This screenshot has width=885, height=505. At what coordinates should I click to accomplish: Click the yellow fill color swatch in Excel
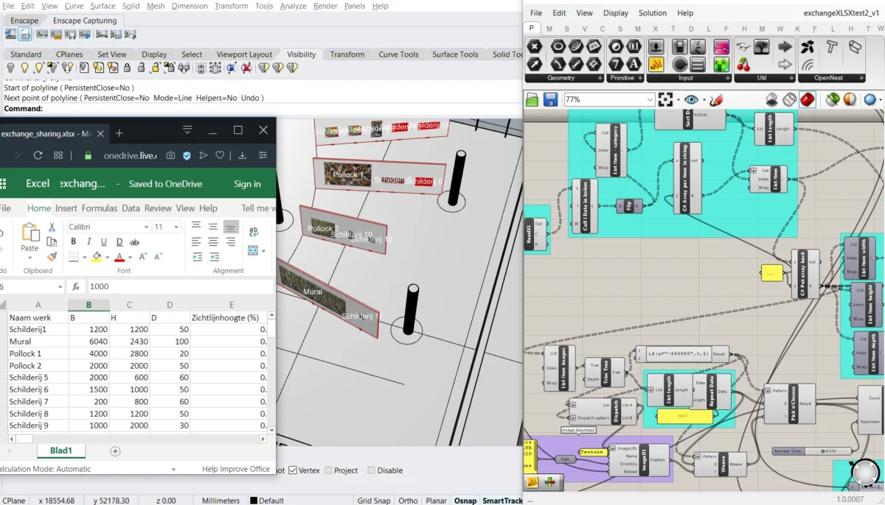[97, 257]
